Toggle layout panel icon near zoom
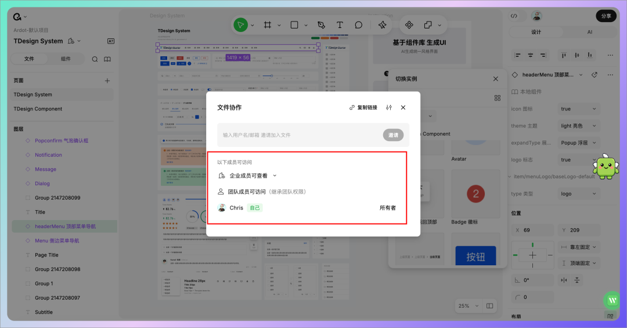Screen dimensions: 627x328 pos(490,306)
